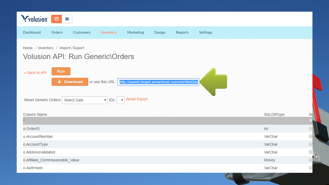Go to Inventory breadcrumb link
The image size is (329, 185).
click(46, 48)
